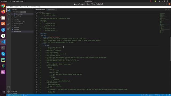This screenshot has width=171, height=96.
Task: Open the Selection menu
Action: coord(16,7)
